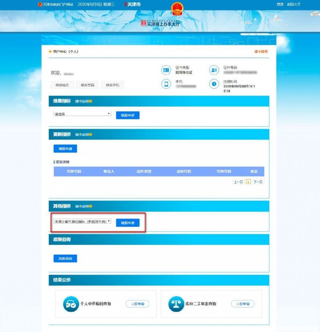This screenshot has width=320, height=332.
Task: Click the car icon for 个人中签编码查询
Action: [x=71, y=304]
